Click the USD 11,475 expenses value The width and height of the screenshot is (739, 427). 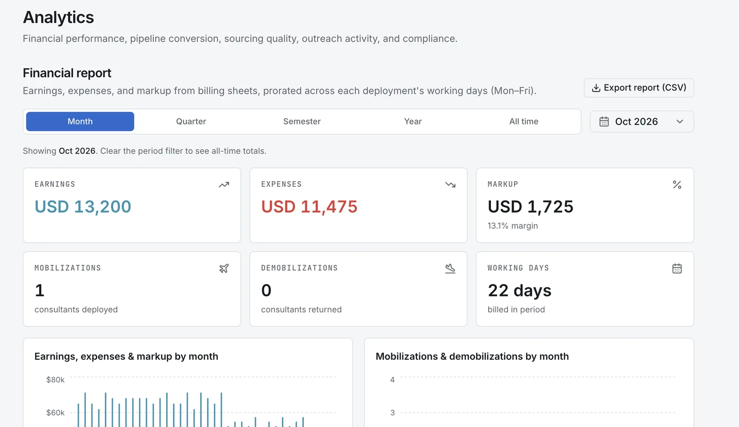pyautogui.click(x=309, y=207)
